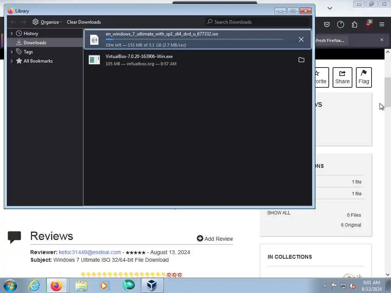391x293 pixels.
Task: Click the Refresh Firefox button
Action: click(331, 40)
